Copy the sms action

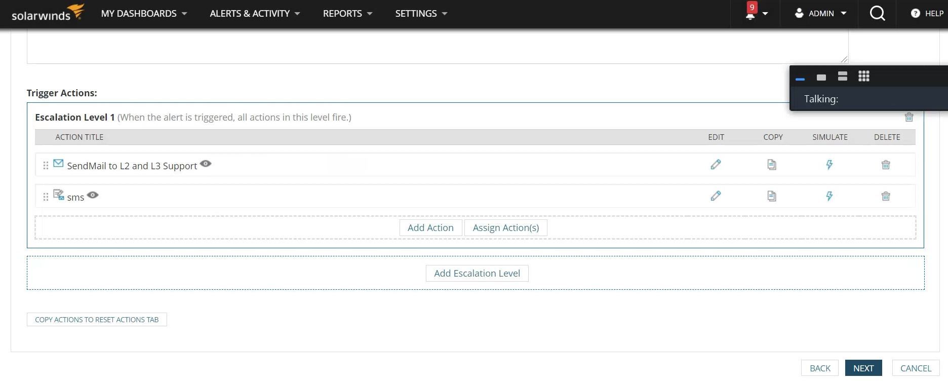(x=772, y=196)
